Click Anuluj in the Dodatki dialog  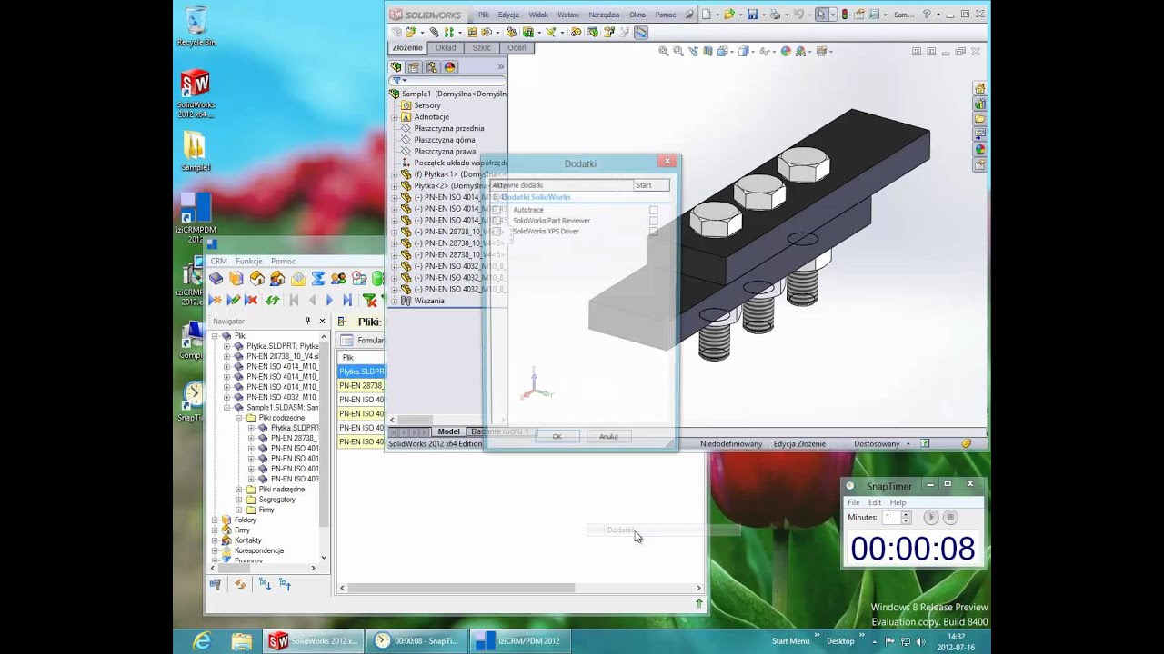coord(608,436)
